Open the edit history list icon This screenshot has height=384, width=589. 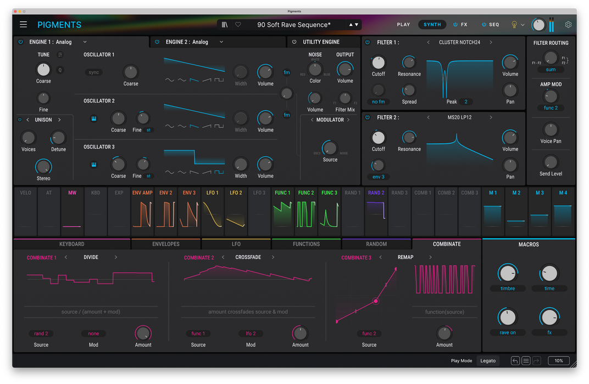tap(526, 360)
